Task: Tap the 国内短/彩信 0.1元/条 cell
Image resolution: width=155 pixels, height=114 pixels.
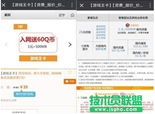Action: pos(140,54)
